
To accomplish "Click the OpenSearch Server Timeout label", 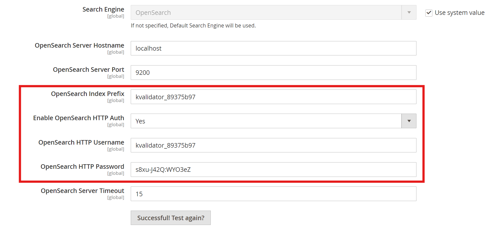I will tap(83, 191).
